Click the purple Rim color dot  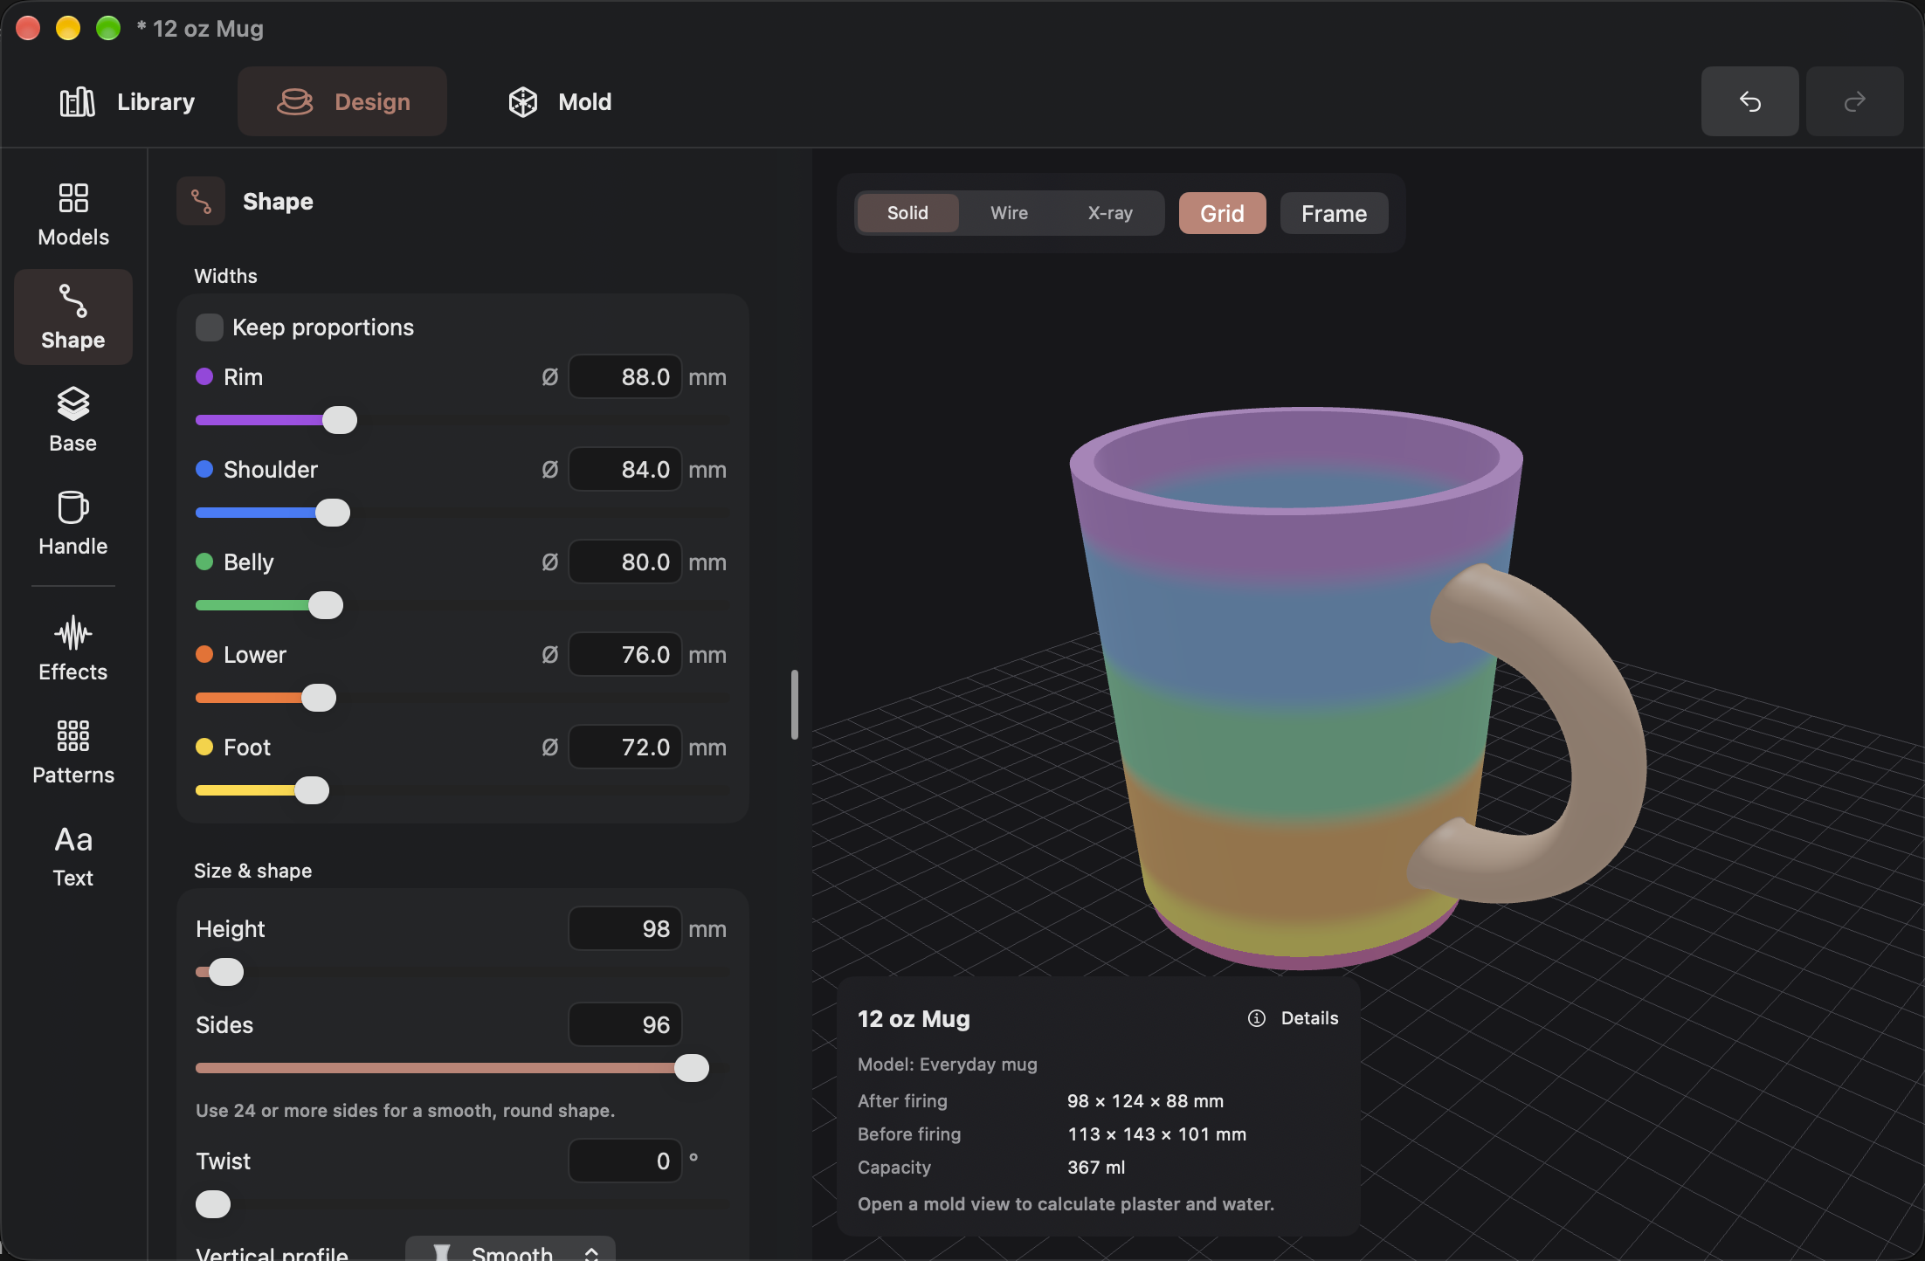click(x=204, y=376)
